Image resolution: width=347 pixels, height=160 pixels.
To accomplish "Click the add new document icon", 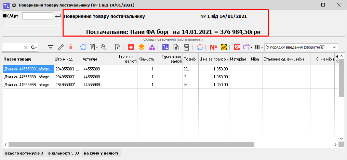I will tap(118, 47).
